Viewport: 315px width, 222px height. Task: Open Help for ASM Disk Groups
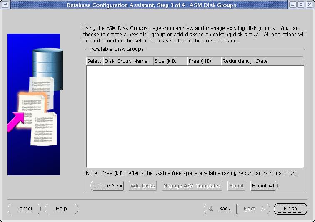(61, 209)
